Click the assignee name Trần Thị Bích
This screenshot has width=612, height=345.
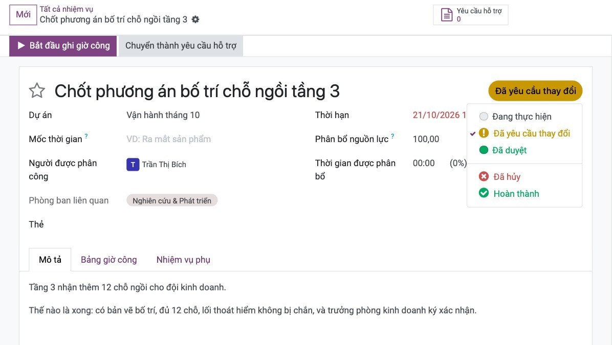pyautogui.click(x=164, y=165)
